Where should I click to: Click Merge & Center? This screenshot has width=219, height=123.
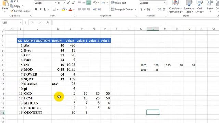122,9
